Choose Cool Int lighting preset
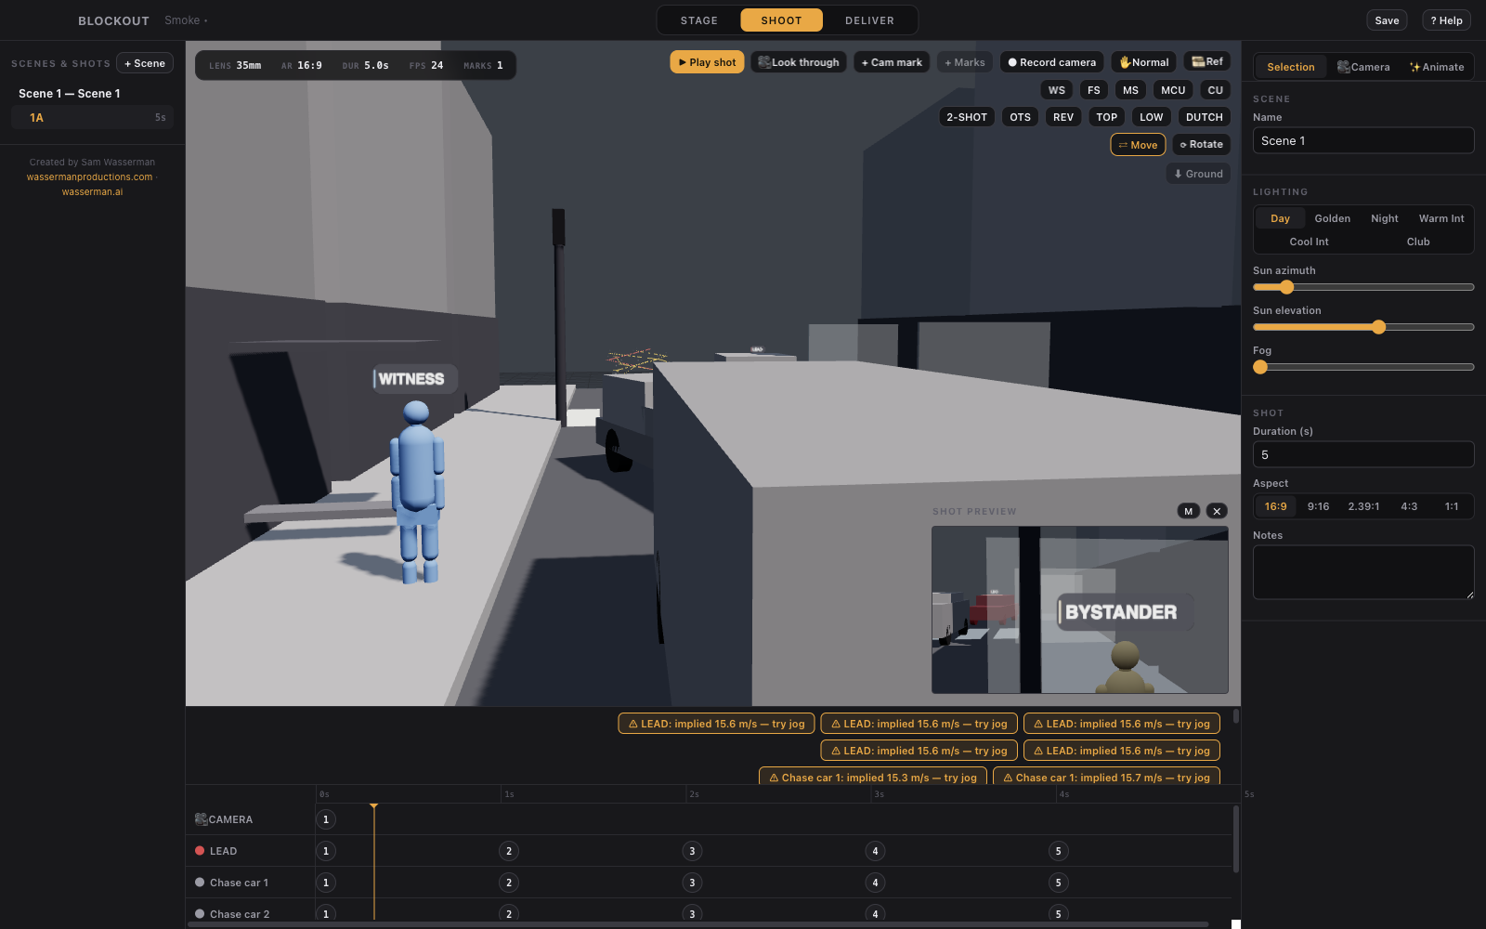This screenshot has width=1486, height=929. (x=1309, y=242)
